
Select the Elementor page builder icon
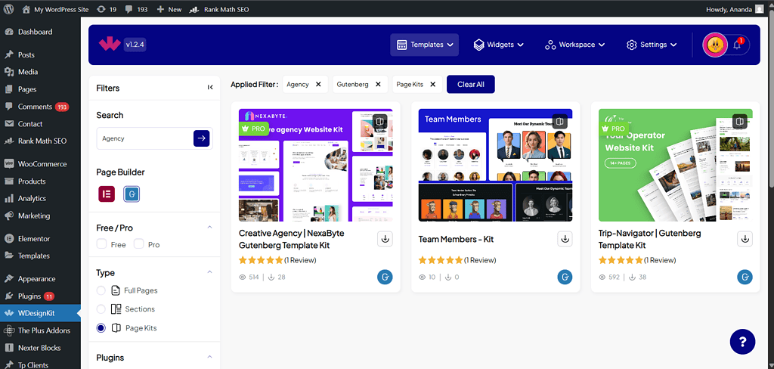(107, 194)
